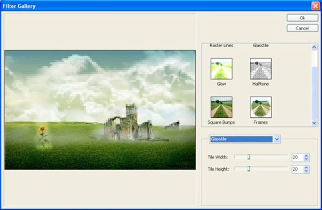Choose the Frames filter icon
The image size is (322, 210).
[x=261, y=107]
